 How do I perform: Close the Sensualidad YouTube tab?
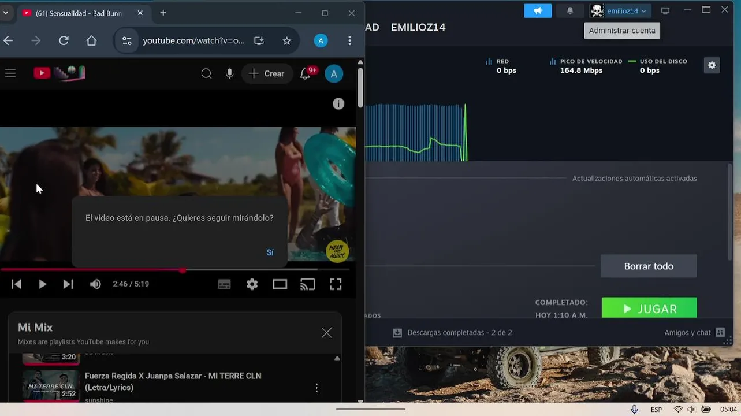pyautogui.click(x=140, y=13)
